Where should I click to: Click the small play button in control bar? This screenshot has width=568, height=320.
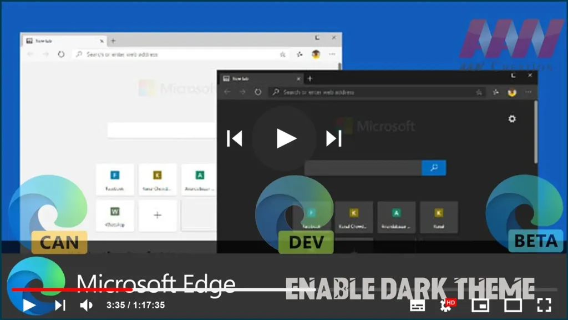coord(29,305)
